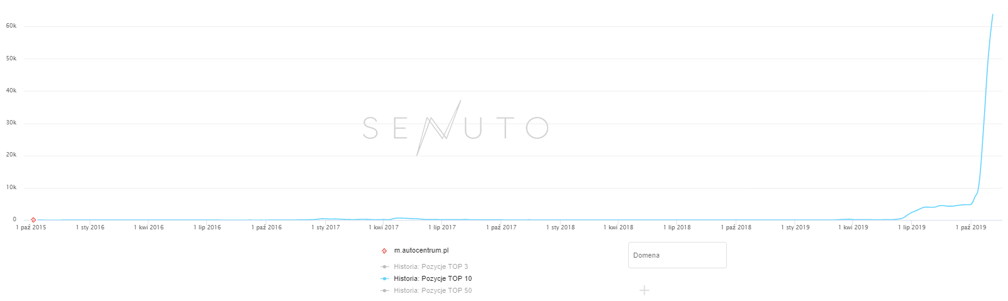
Task: Click the 60k value on the vertical axis
Action: coord(11,26)
